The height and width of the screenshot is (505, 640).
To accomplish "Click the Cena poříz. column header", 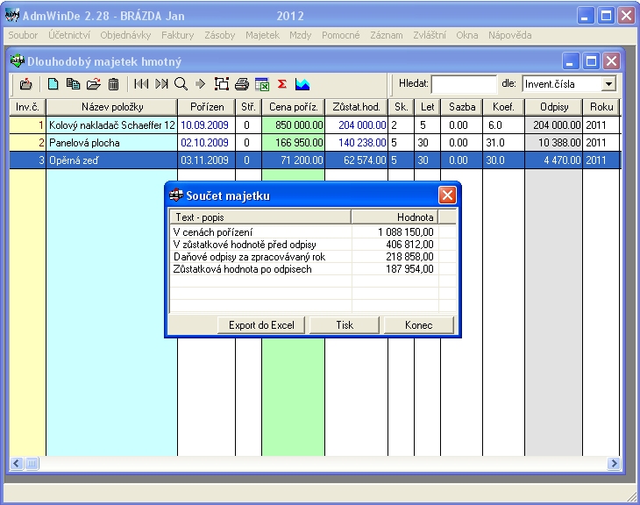I will point(294,107).
